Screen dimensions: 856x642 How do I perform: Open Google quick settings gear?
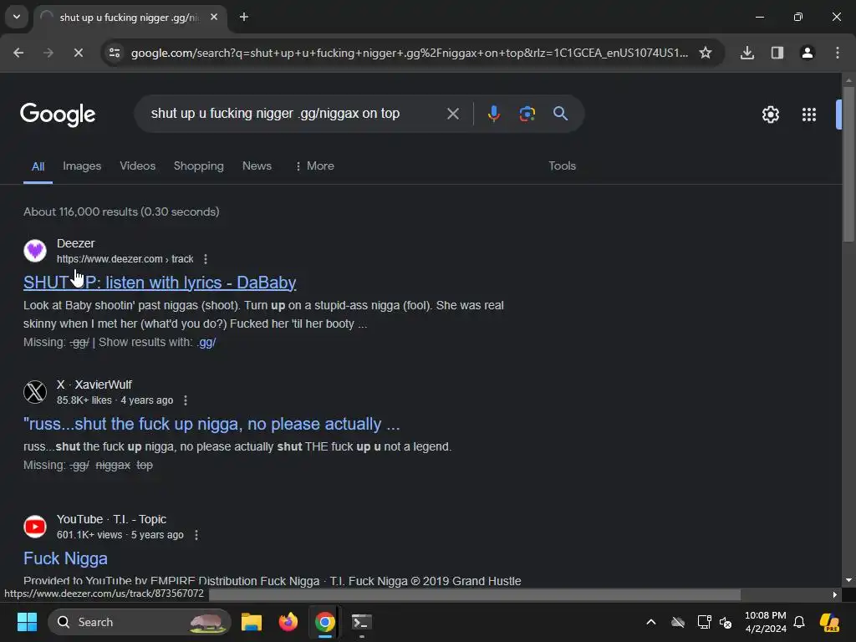click(770, 115)
